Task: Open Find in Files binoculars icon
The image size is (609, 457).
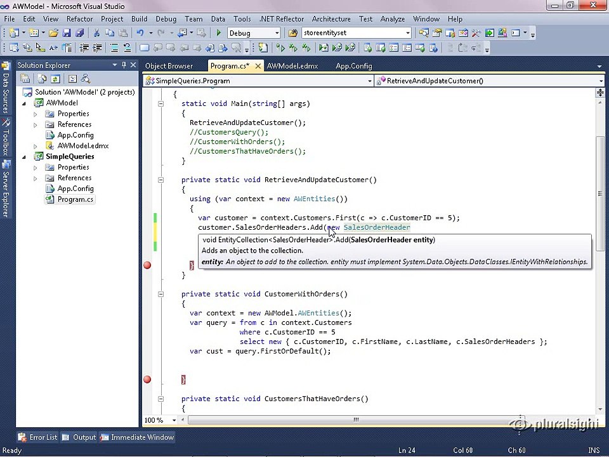Action: tap(293, 33)
